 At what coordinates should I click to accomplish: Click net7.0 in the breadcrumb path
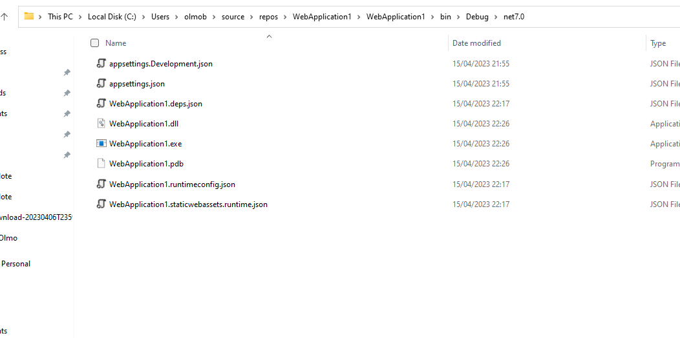[x=513, y=17]
